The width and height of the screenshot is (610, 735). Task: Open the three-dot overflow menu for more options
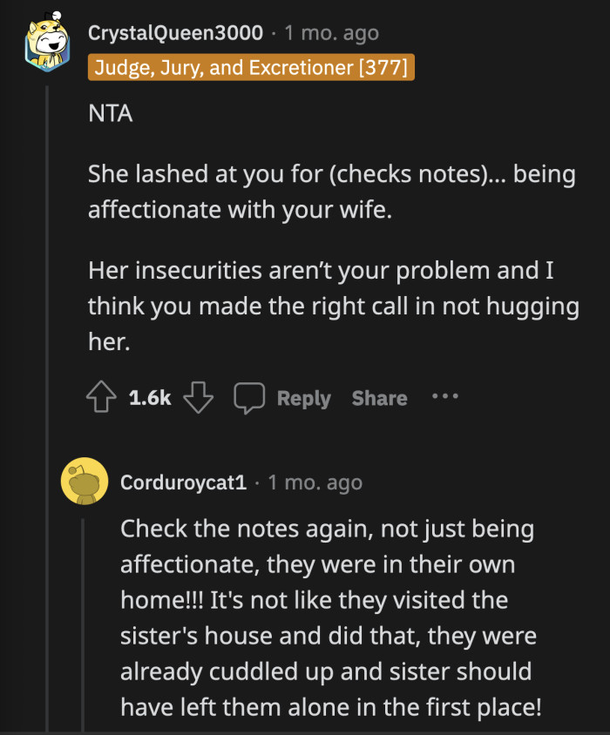pos(445,398)
